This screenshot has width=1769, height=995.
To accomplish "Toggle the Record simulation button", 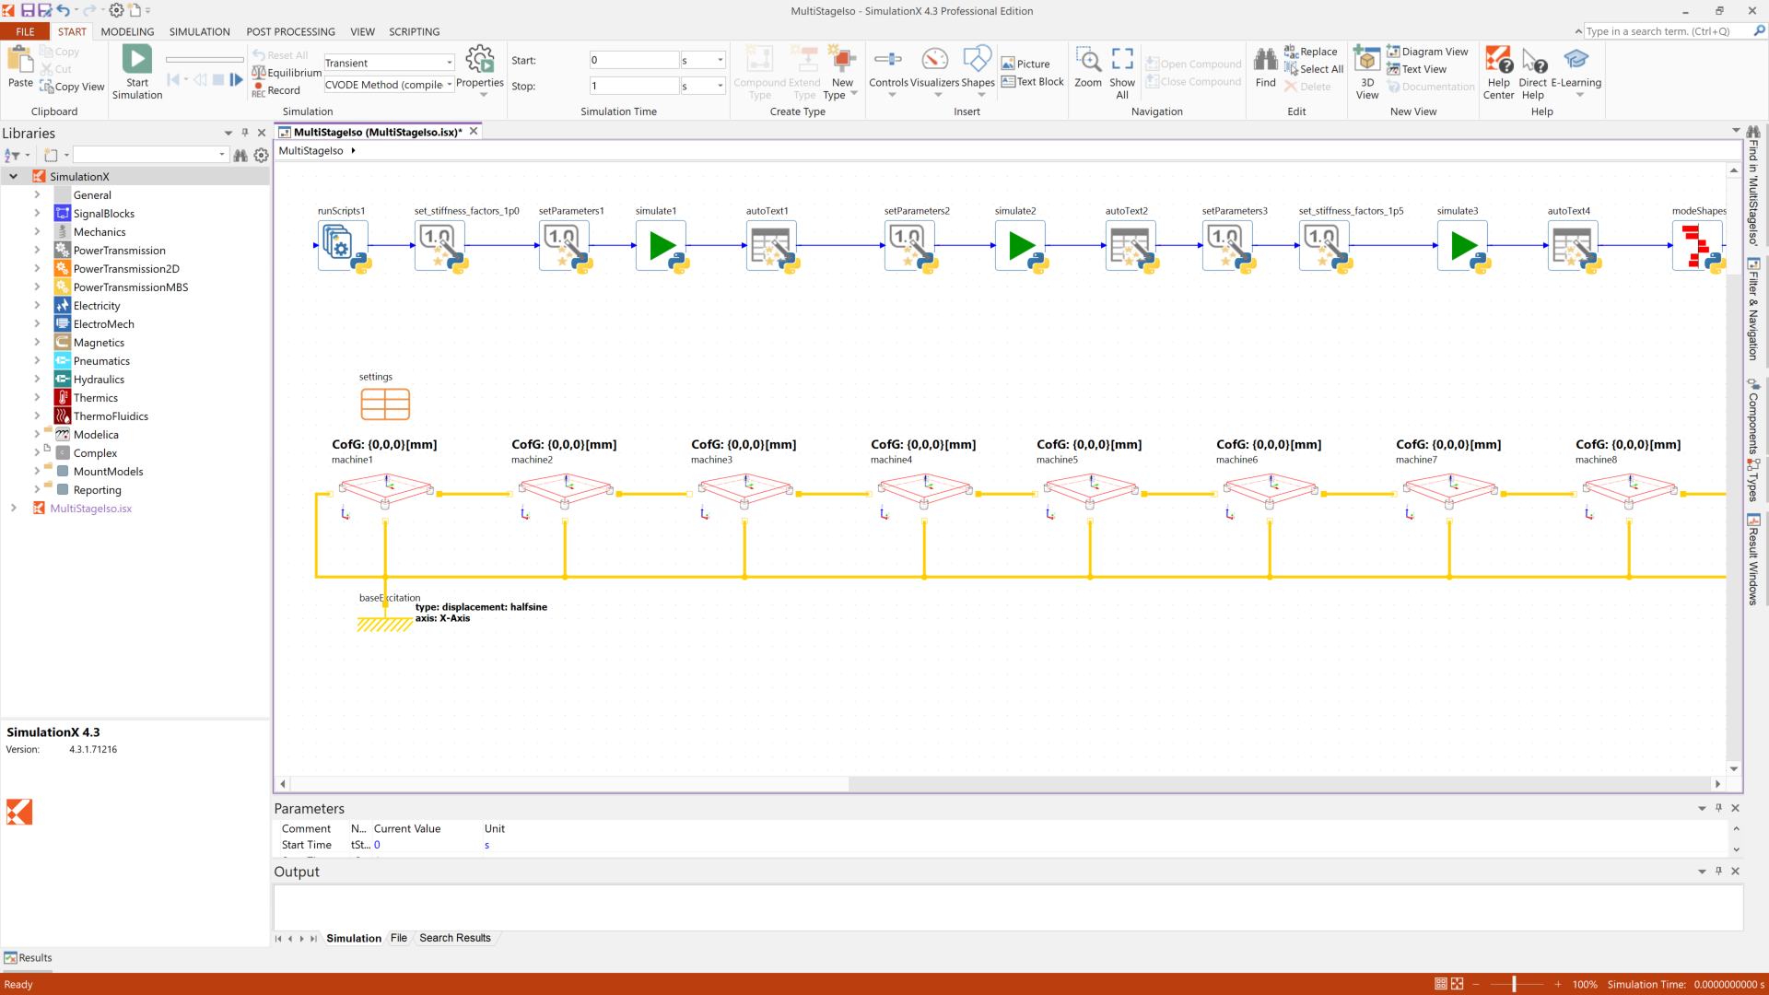I will (277, 90).
